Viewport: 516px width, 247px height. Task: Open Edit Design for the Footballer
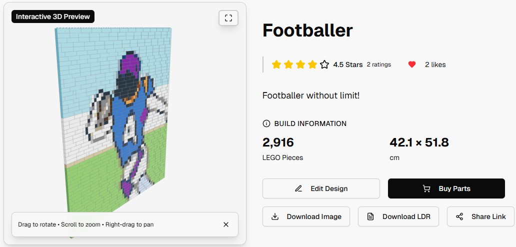[x=321, y=188]
